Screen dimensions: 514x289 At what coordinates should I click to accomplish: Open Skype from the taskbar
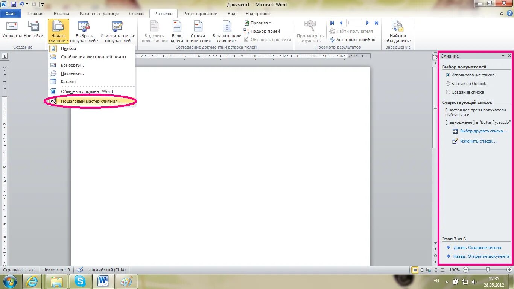click(x=80, y=281)
